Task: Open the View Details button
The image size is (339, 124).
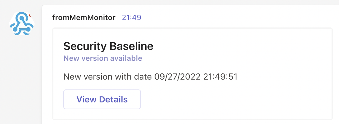Action: click(x=102, y=99)
